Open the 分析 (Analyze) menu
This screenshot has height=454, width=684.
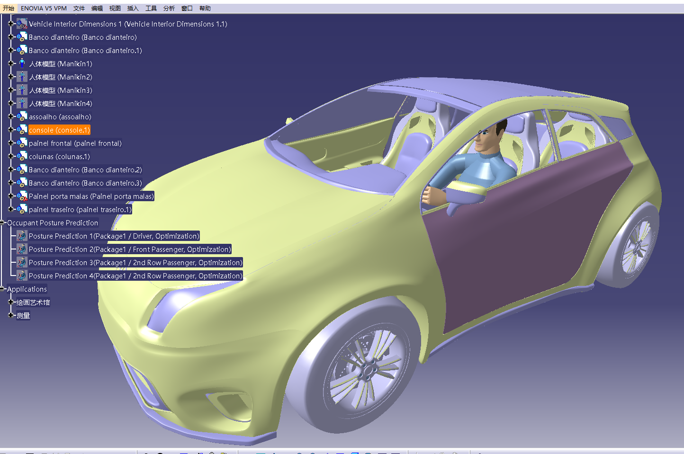tap(169, 8)
